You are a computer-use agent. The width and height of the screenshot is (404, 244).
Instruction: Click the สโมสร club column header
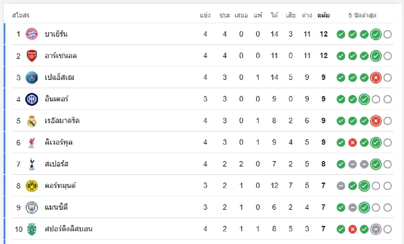21,15
